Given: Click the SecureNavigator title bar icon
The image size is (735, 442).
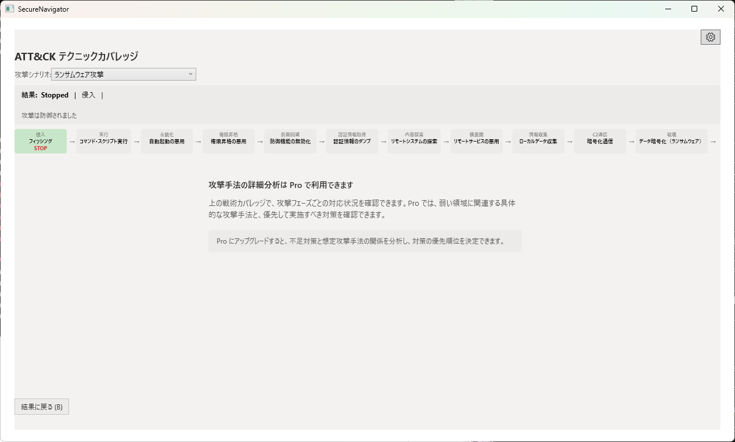Looking at the screenshot, I should [8, 9].
